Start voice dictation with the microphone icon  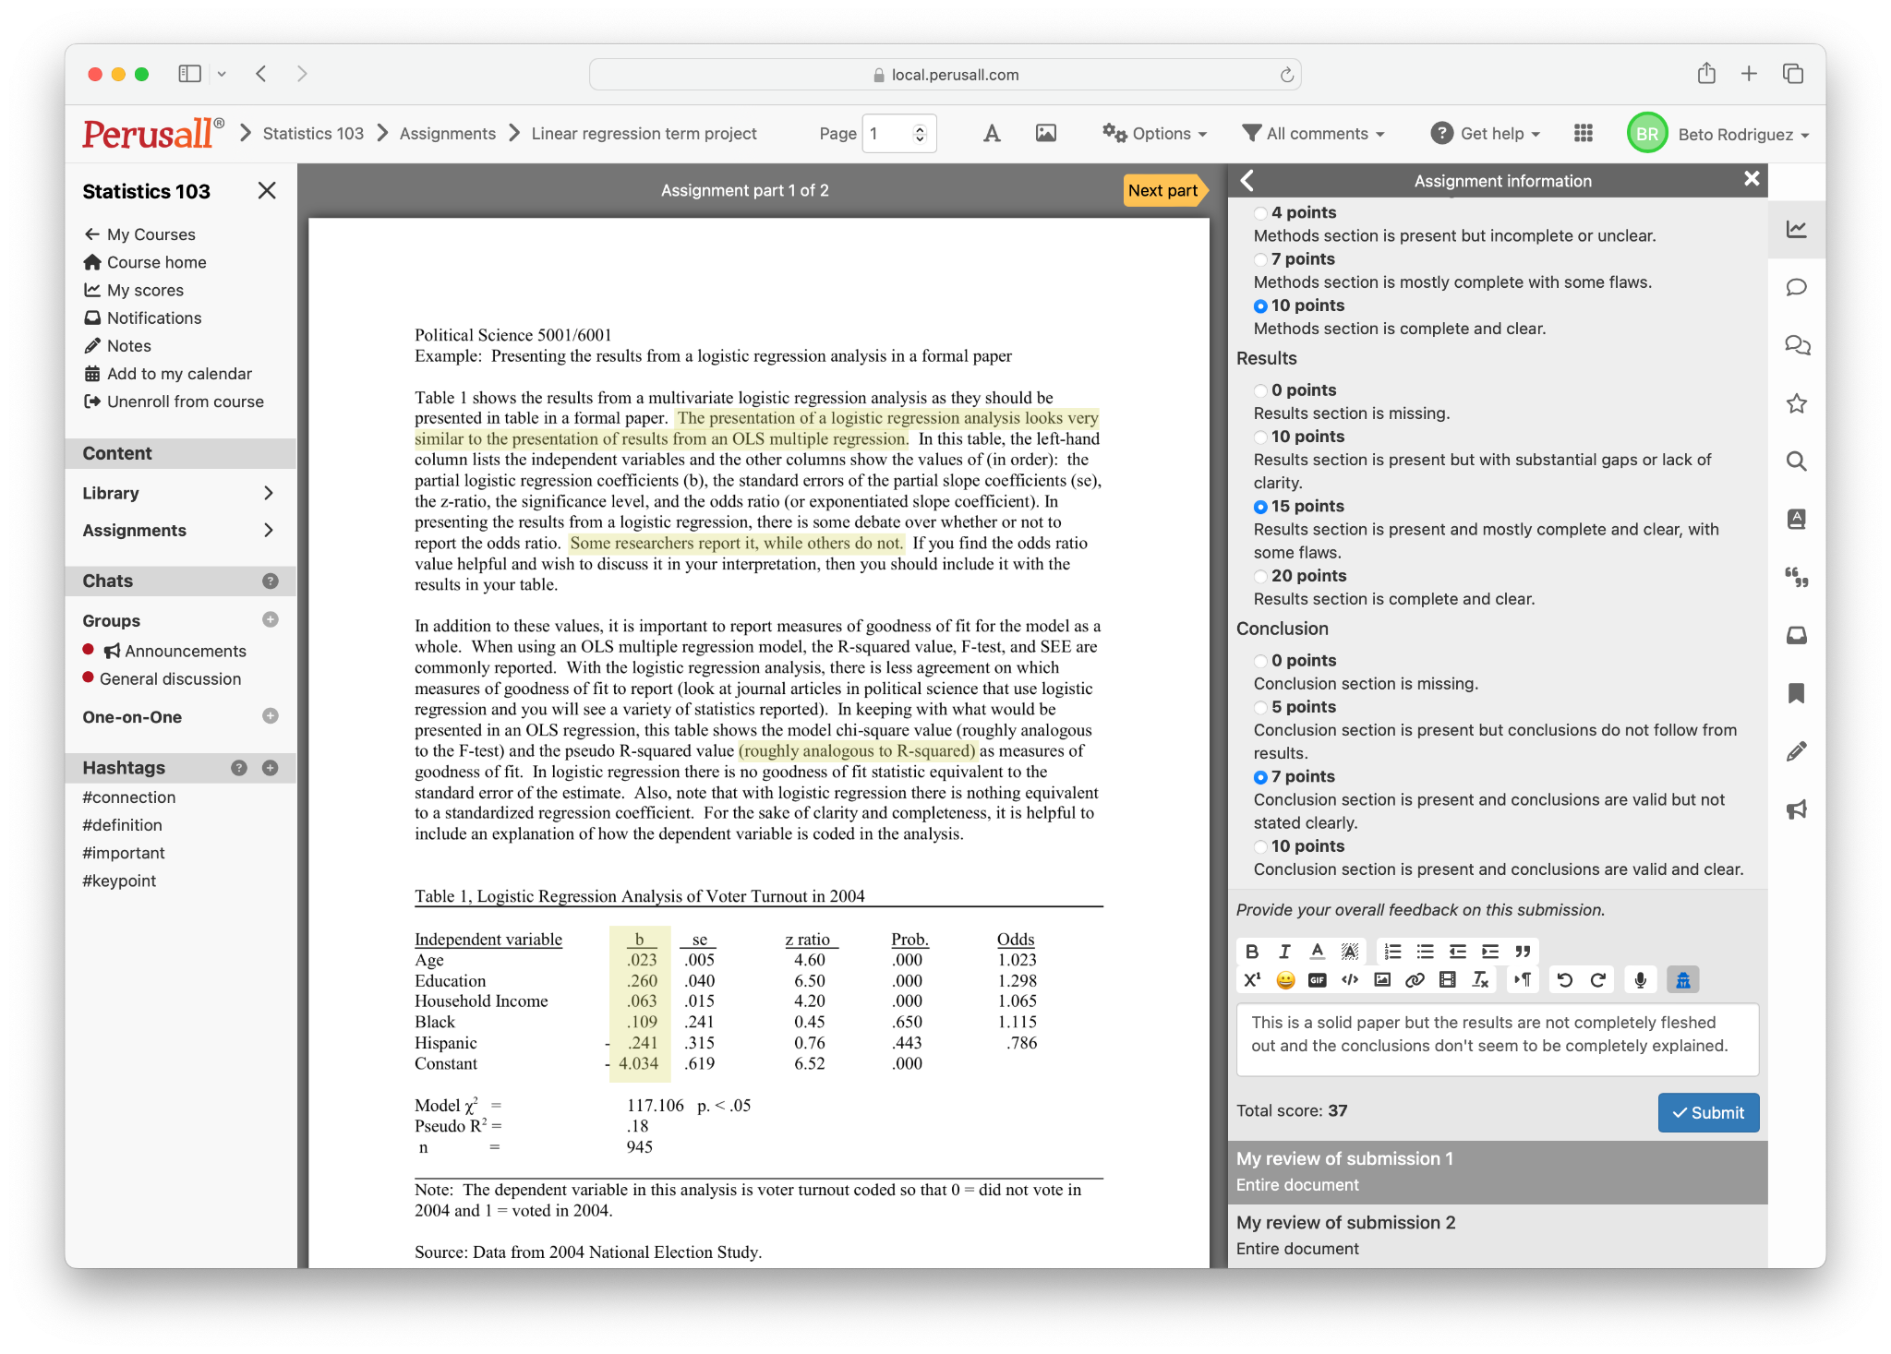(x=1641, y=979)
